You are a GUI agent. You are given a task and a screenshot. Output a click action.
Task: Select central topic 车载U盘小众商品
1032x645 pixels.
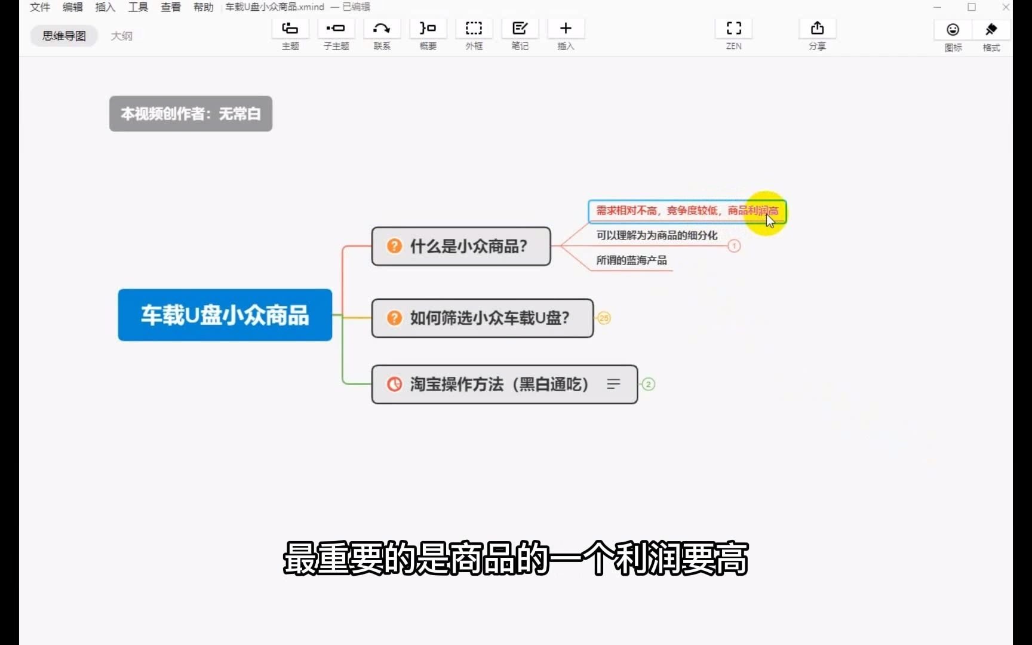point(225,315)
